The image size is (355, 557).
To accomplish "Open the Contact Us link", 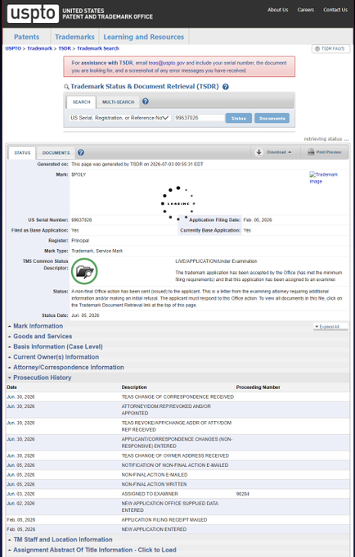I will 335,10.
